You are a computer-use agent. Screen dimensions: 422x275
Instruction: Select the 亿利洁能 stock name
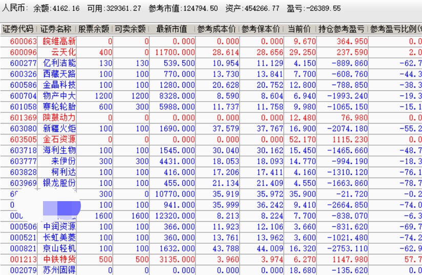[x=59, y=63]
